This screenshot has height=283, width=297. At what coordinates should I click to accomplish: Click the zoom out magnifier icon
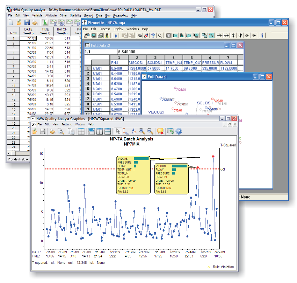tap(150, 131)
